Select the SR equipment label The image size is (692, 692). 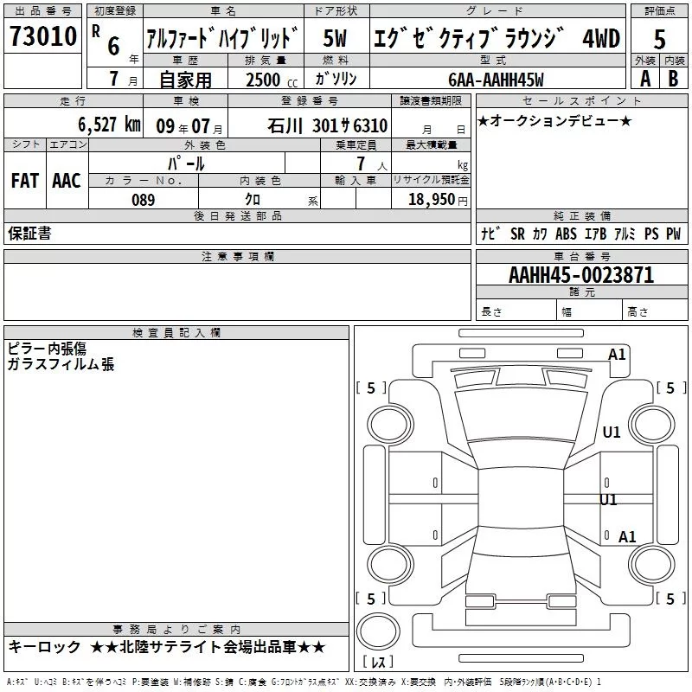tap(517, 234)
